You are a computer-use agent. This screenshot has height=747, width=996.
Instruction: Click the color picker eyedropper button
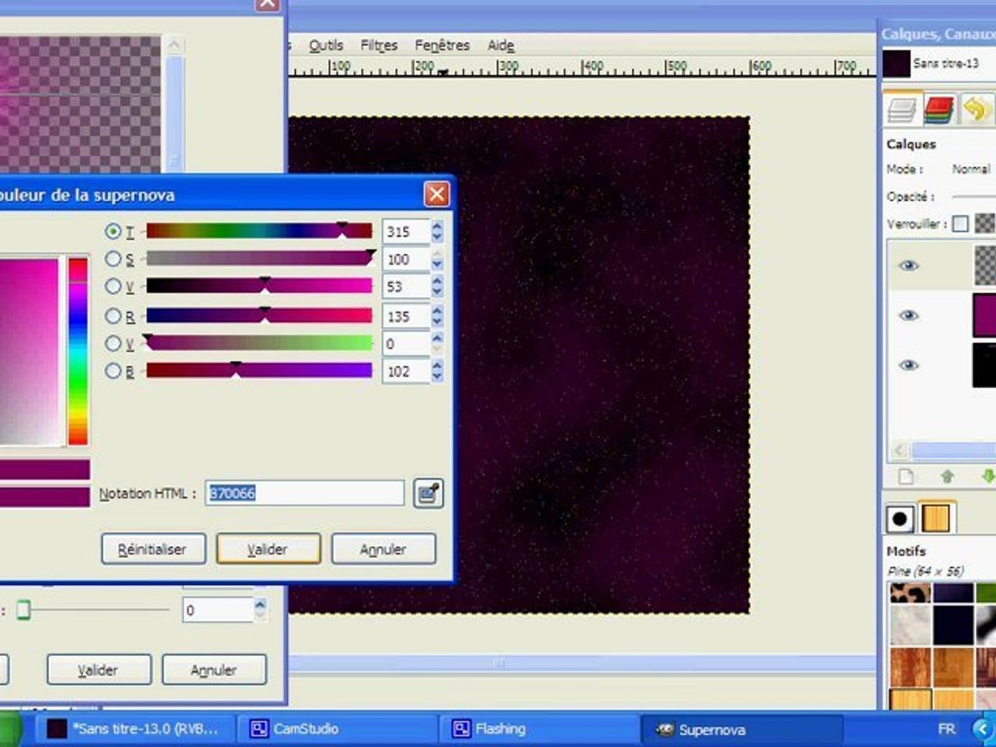point(428,493)
